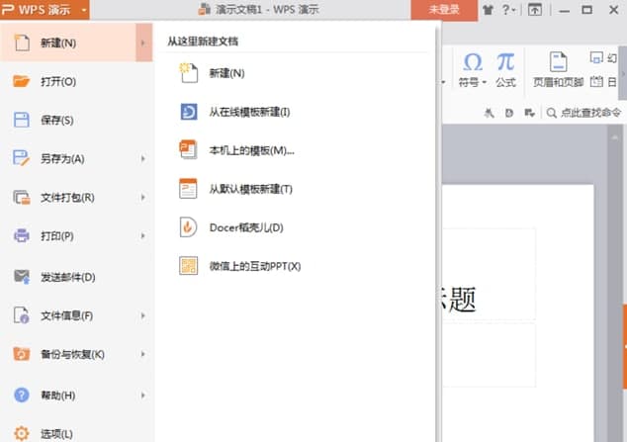The image size is (627, 442).
Task: Open the π formula (公式) tool
Action: tap(505, 62)
